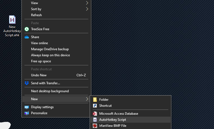Image resolution: width=214 pixels, height=129 pixels.
Task: Click the TreeSize Free green icon
Action: click(27, 29)
